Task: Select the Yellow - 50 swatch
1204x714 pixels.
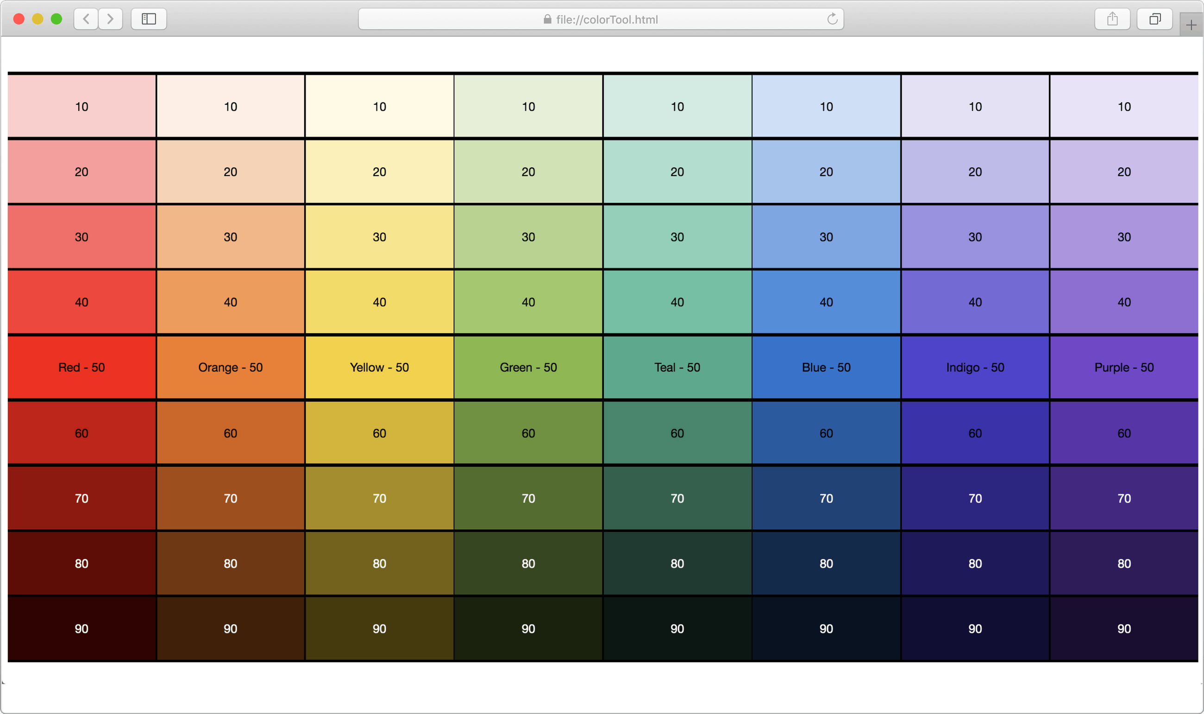Action: click(379, 367)
